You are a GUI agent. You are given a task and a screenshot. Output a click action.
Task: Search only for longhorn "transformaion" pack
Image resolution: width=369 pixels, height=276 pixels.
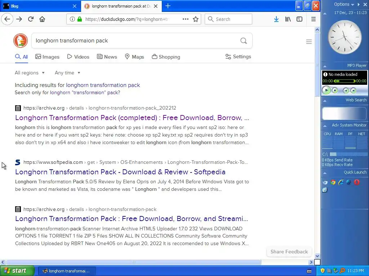(85, 92)
